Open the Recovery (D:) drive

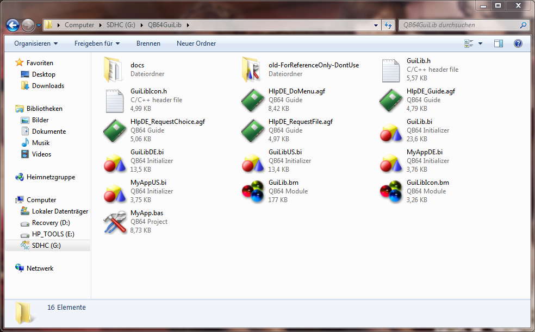click(51, 223)
